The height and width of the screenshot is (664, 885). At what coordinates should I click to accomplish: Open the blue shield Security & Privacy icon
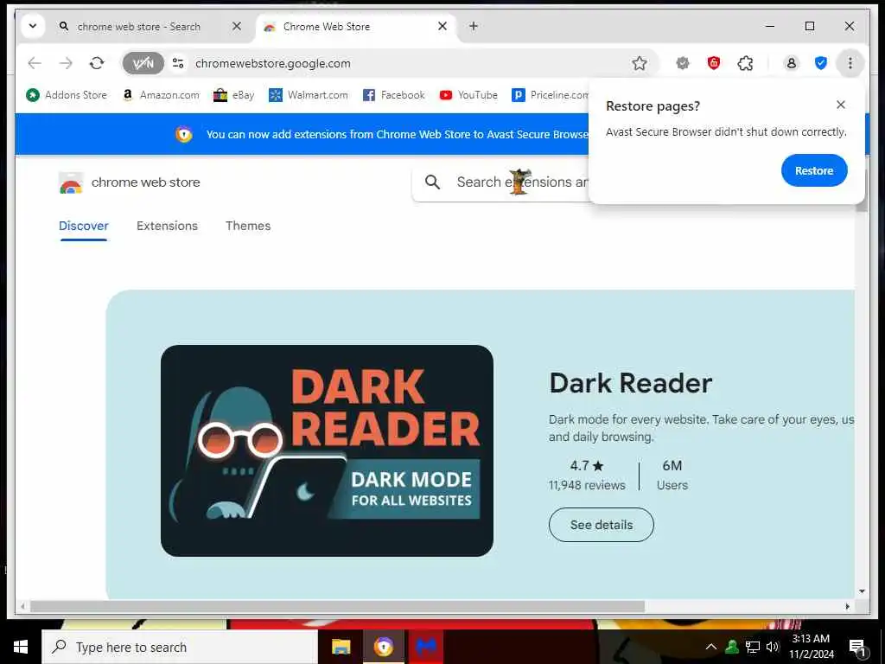coord(821,63)
